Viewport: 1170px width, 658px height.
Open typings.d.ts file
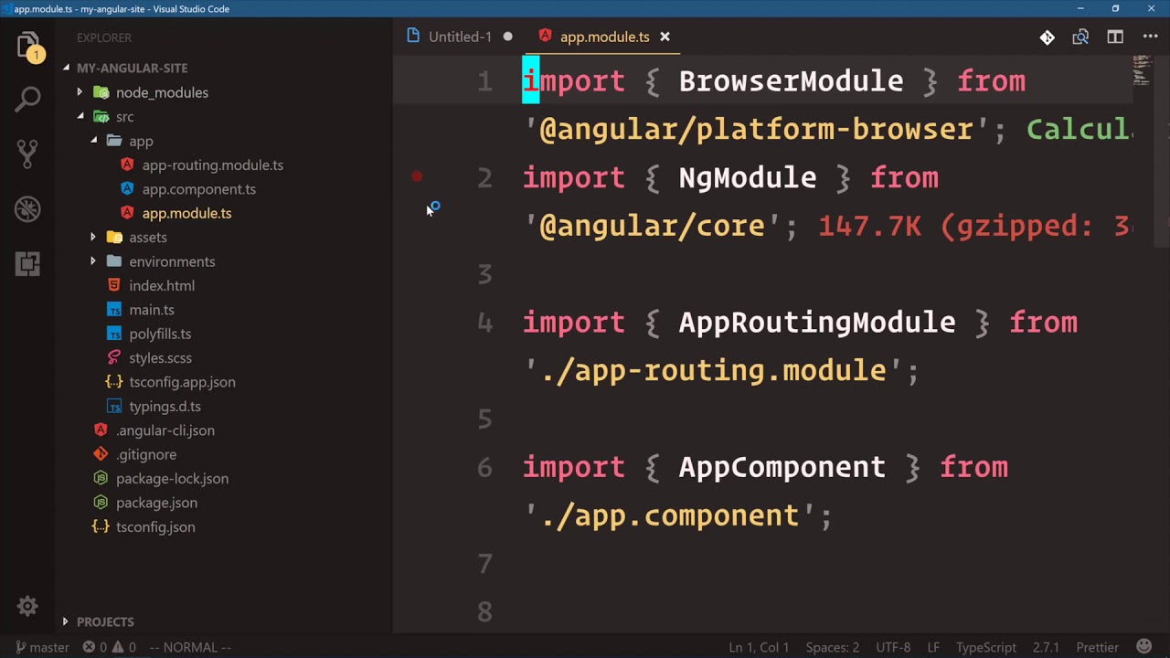pyautogui.click(x=165, y=407)
